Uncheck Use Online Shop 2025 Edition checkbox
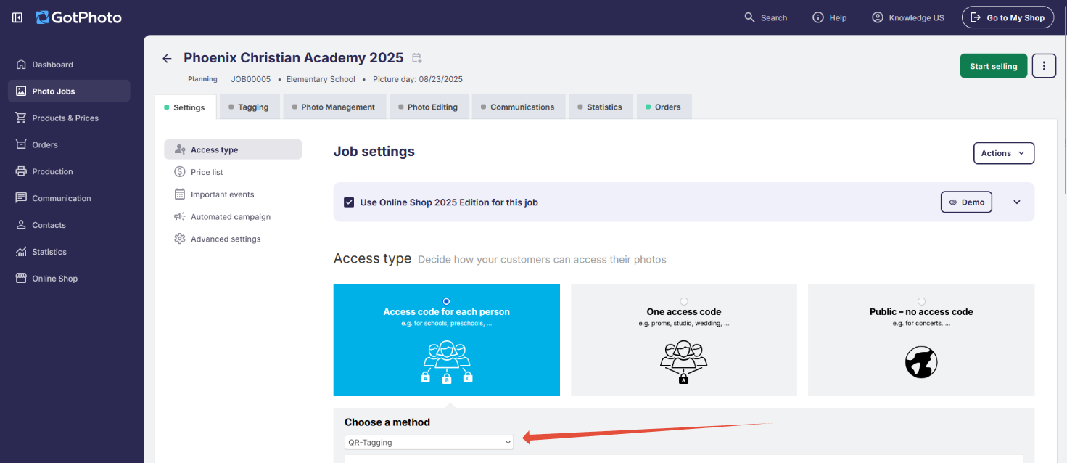Viewport: 1067px width, 463px height. coord(349,202)
